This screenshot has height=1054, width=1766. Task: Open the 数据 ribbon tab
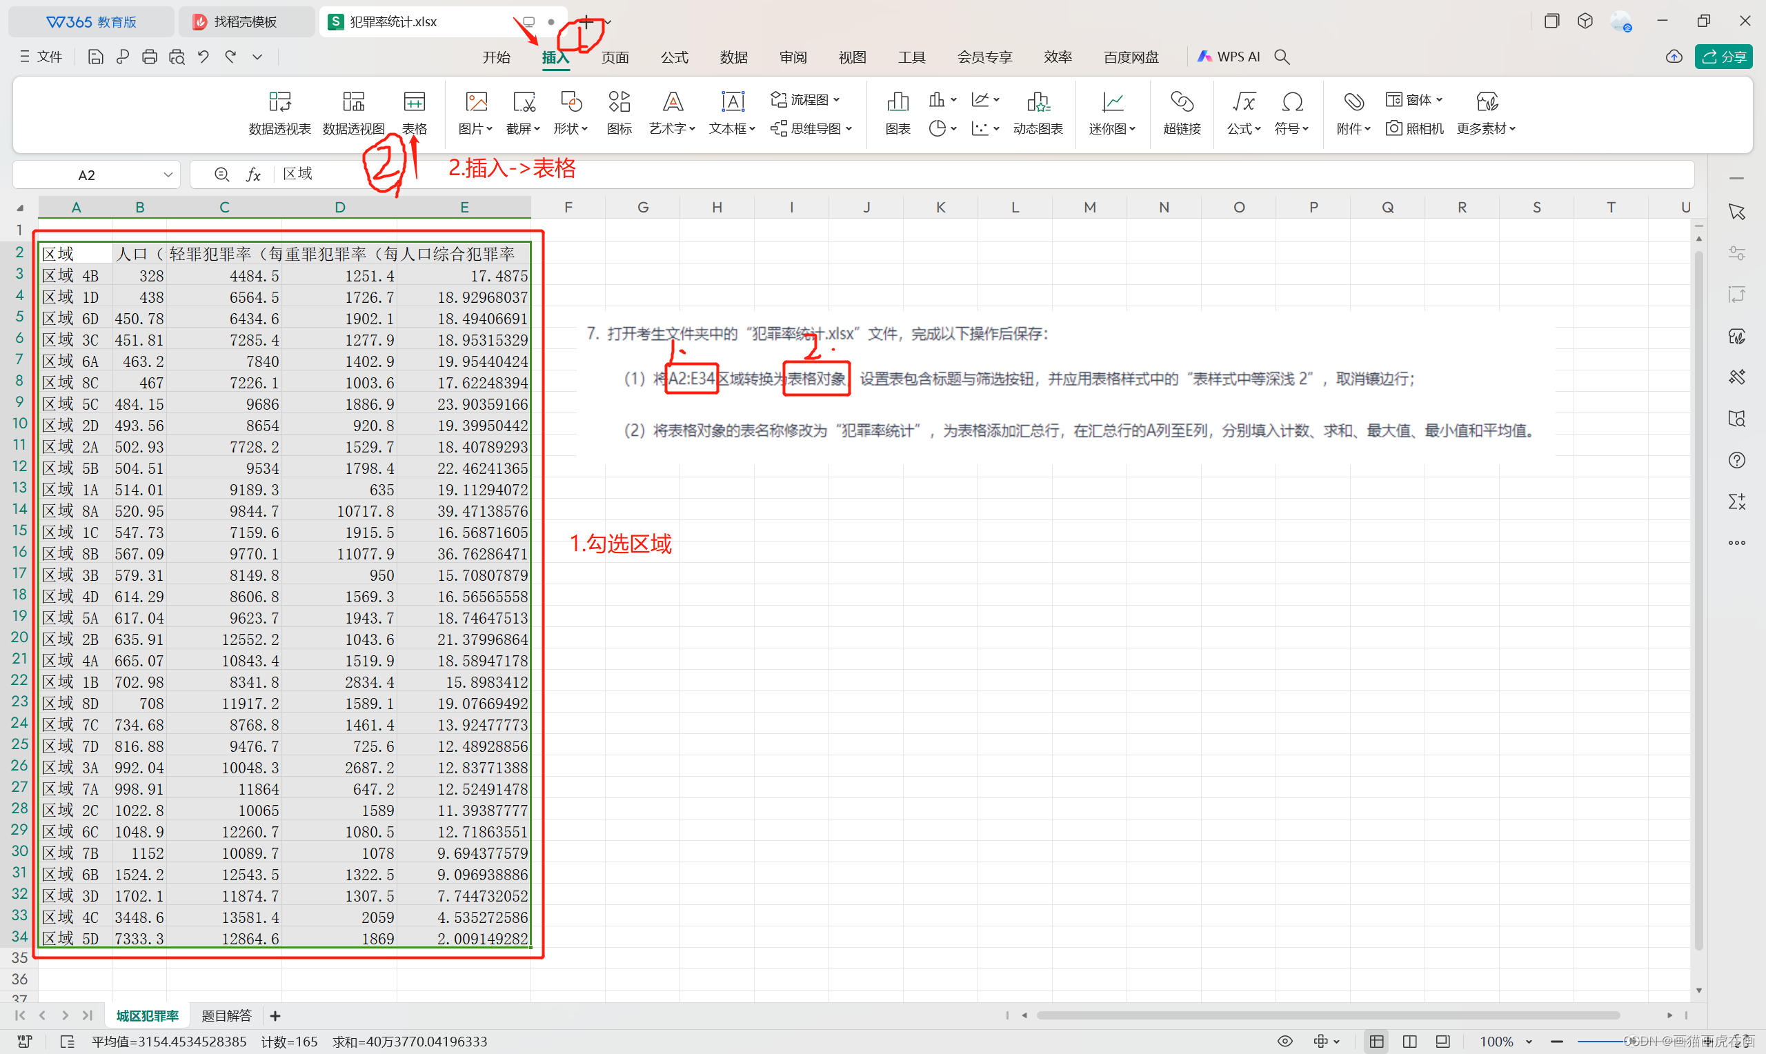[733, 57]
